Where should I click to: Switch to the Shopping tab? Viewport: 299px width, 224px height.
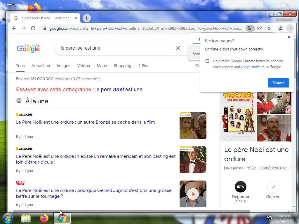pyautogui.click(x=122, y=66)
